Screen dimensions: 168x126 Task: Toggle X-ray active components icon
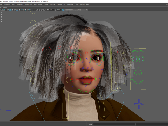point(42,10)
